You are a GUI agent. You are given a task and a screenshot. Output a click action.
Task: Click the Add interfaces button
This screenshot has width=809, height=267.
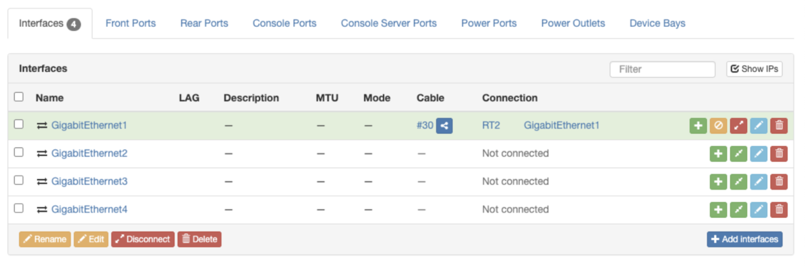point(745,239)
